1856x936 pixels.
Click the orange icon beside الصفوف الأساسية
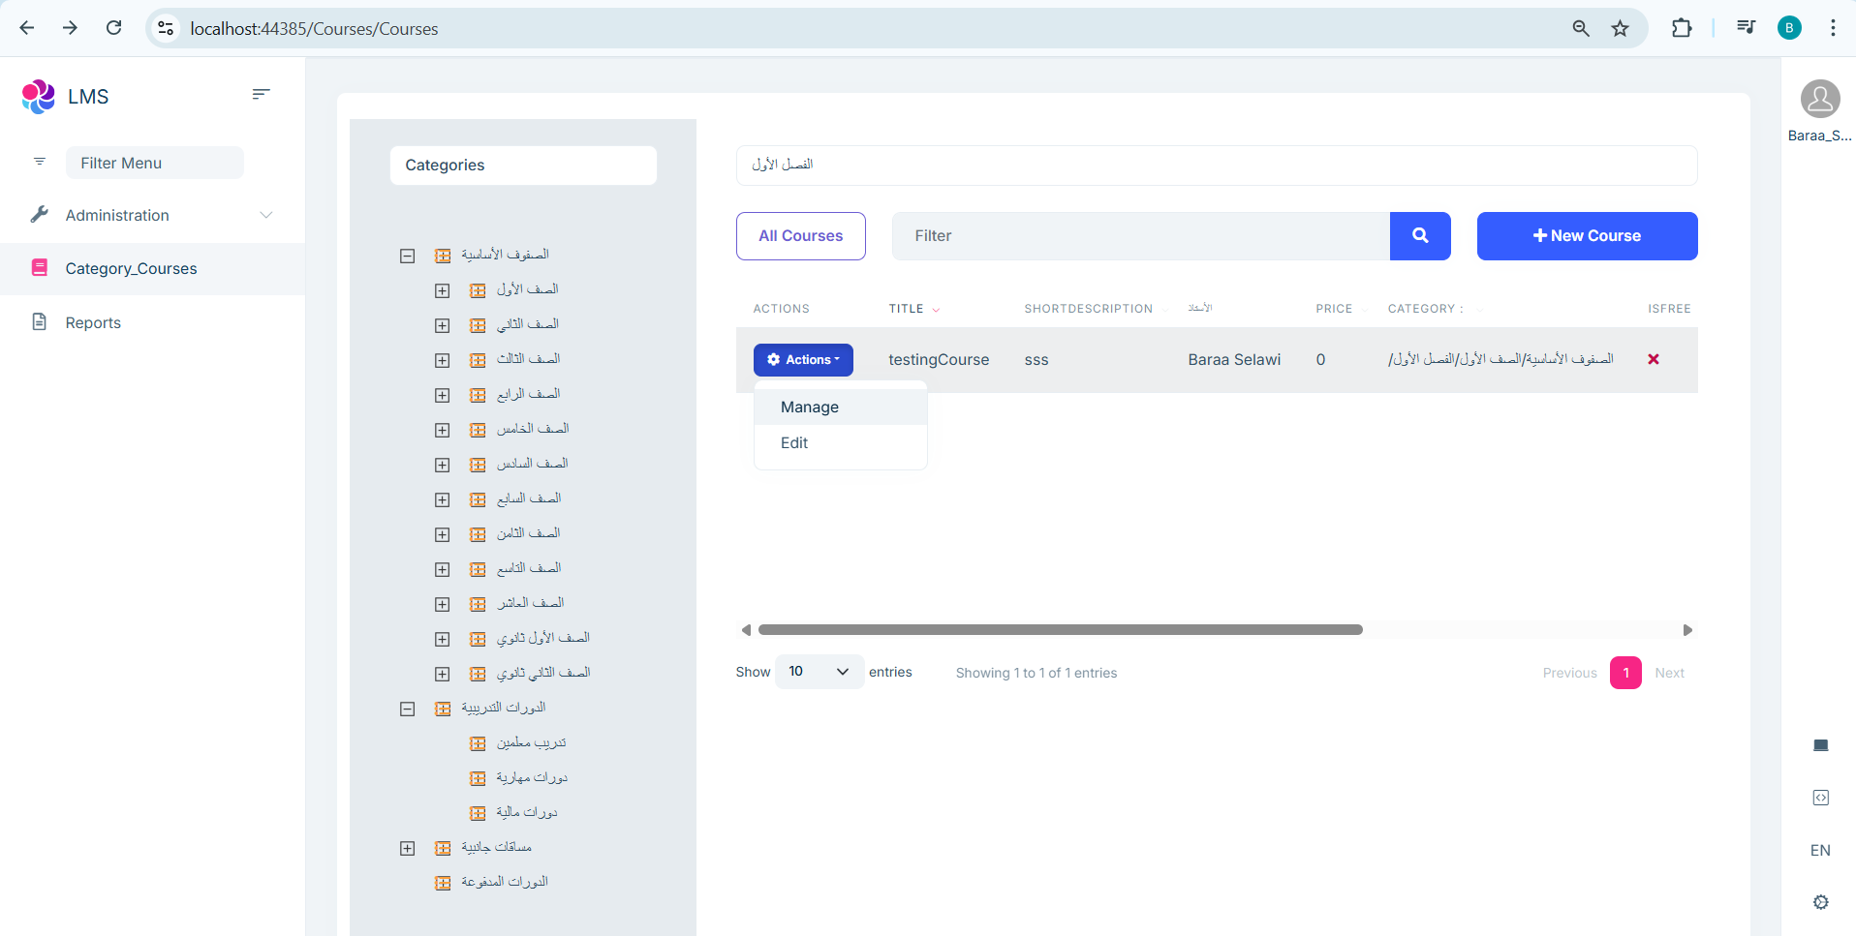click(x=443, y=256)
